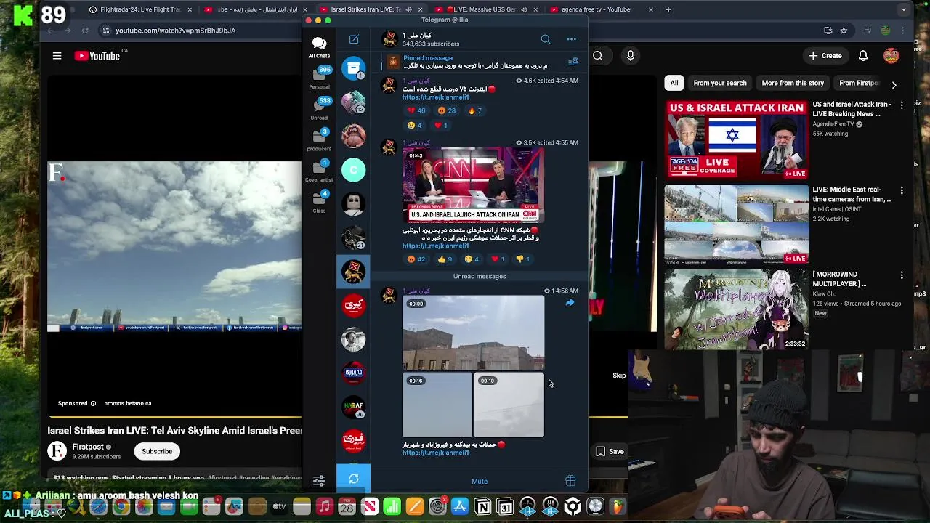
Task: Open US and Israel Attack Iran live video
Action: tap(736, 139)
